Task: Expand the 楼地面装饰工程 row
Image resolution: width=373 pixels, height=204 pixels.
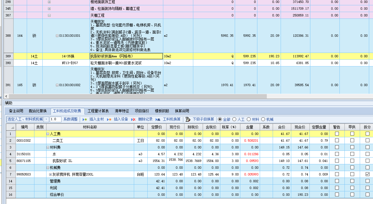Action: (x=49, y=2)
